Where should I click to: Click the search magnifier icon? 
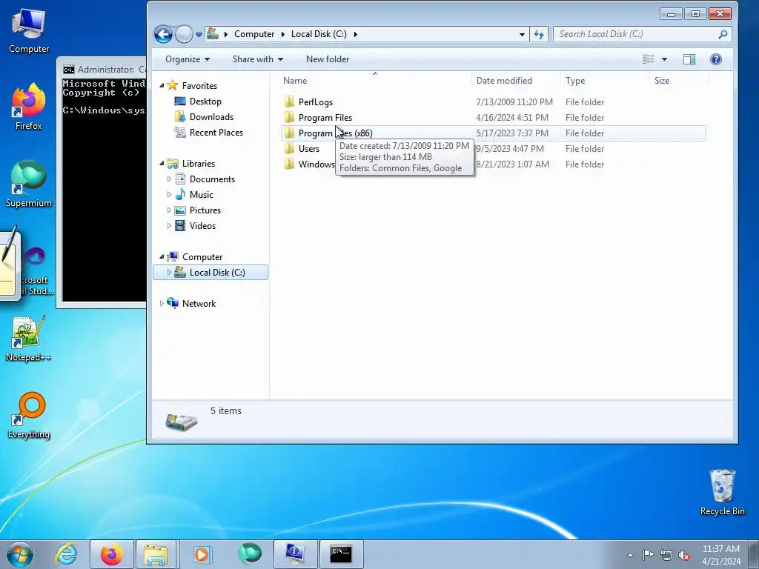point(723,34)
